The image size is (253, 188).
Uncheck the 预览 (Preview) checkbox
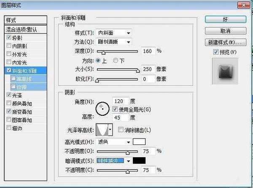[x=216, y=52]
